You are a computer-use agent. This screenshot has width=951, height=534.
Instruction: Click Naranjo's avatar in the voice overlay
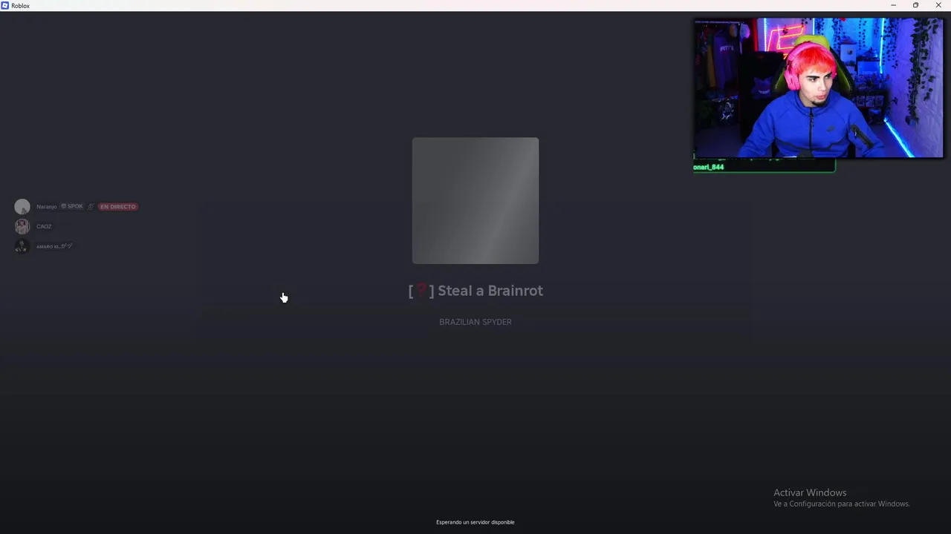point(22,207)
